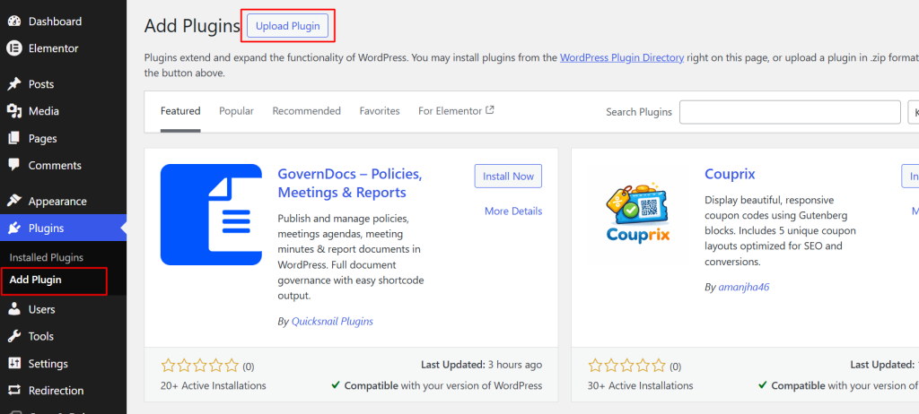Click the Upload Plugin button
Viewport: 919px width, 414px height.
[288, 26]
